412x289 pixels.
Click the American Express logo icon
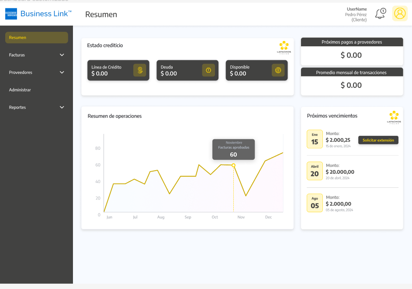click(x=11, y=14)
